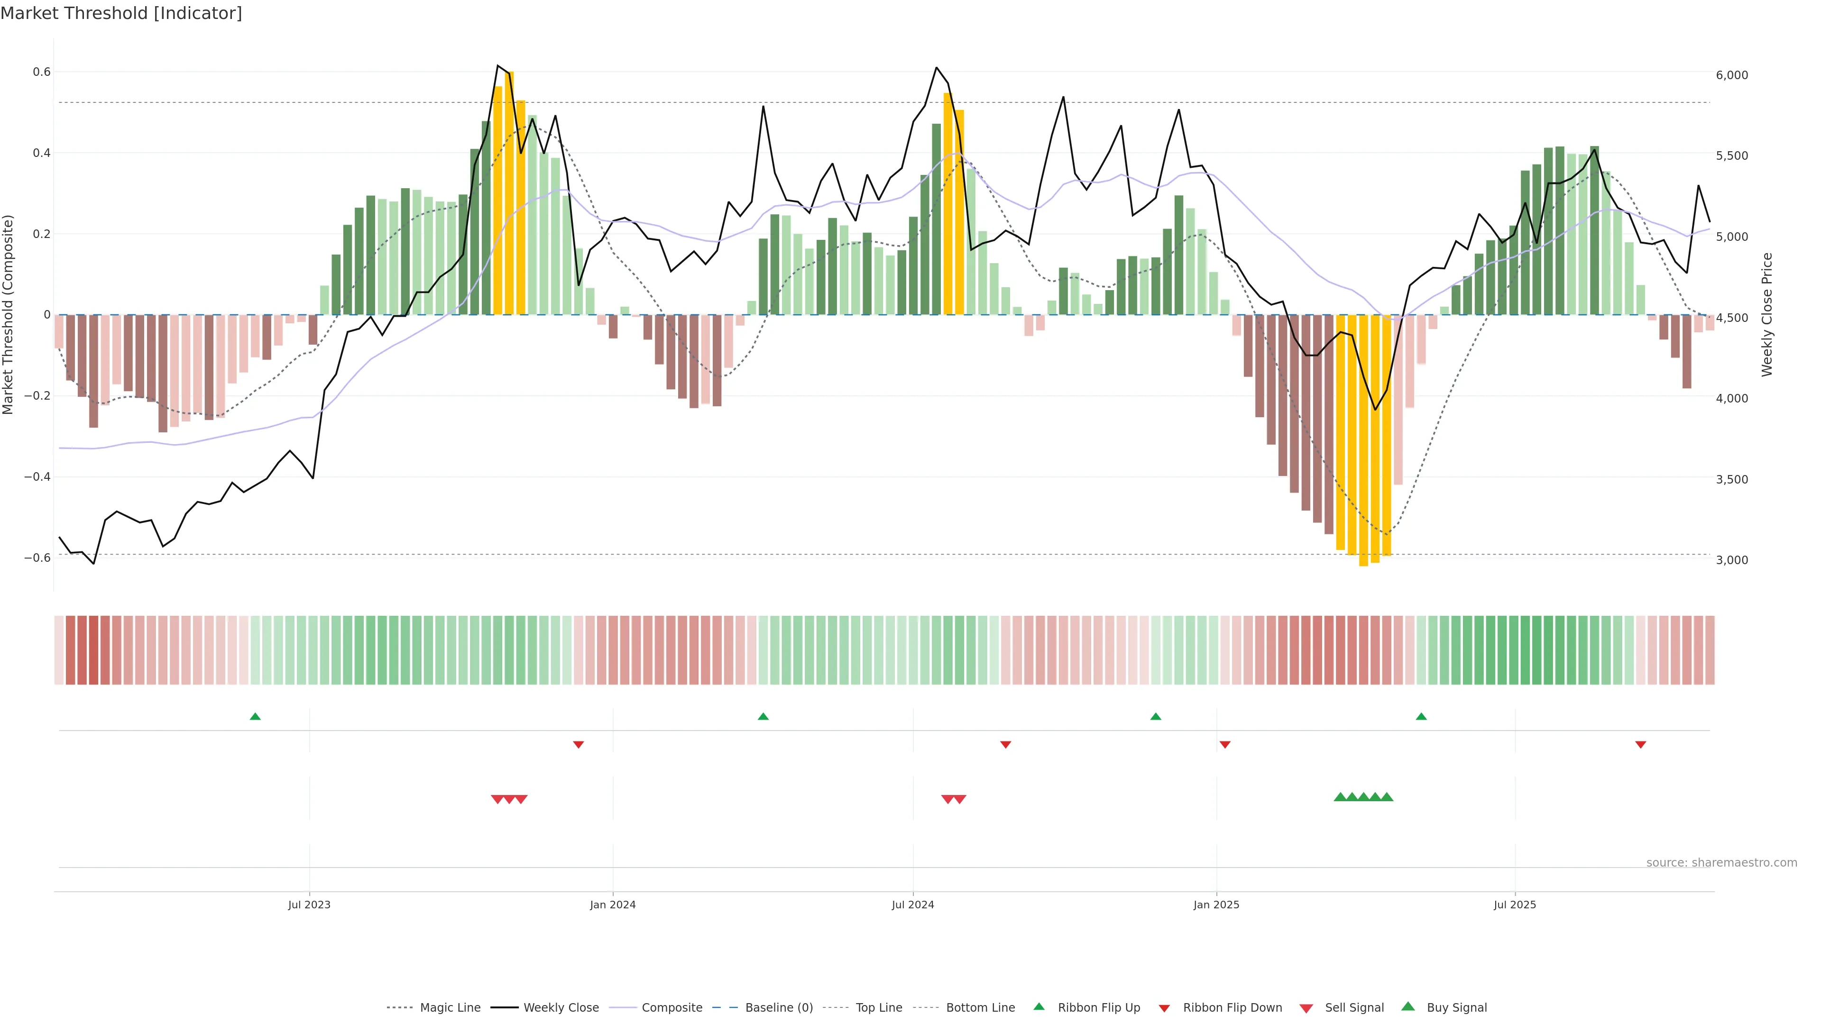Screen dimensions: 1821x1024
Task: Click Ribbon Flip Down legend triangle
Action: point(1164,1008)
